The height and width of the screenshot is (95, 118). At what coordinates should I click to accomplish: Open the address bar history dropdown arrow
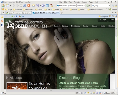coord(84,6)
